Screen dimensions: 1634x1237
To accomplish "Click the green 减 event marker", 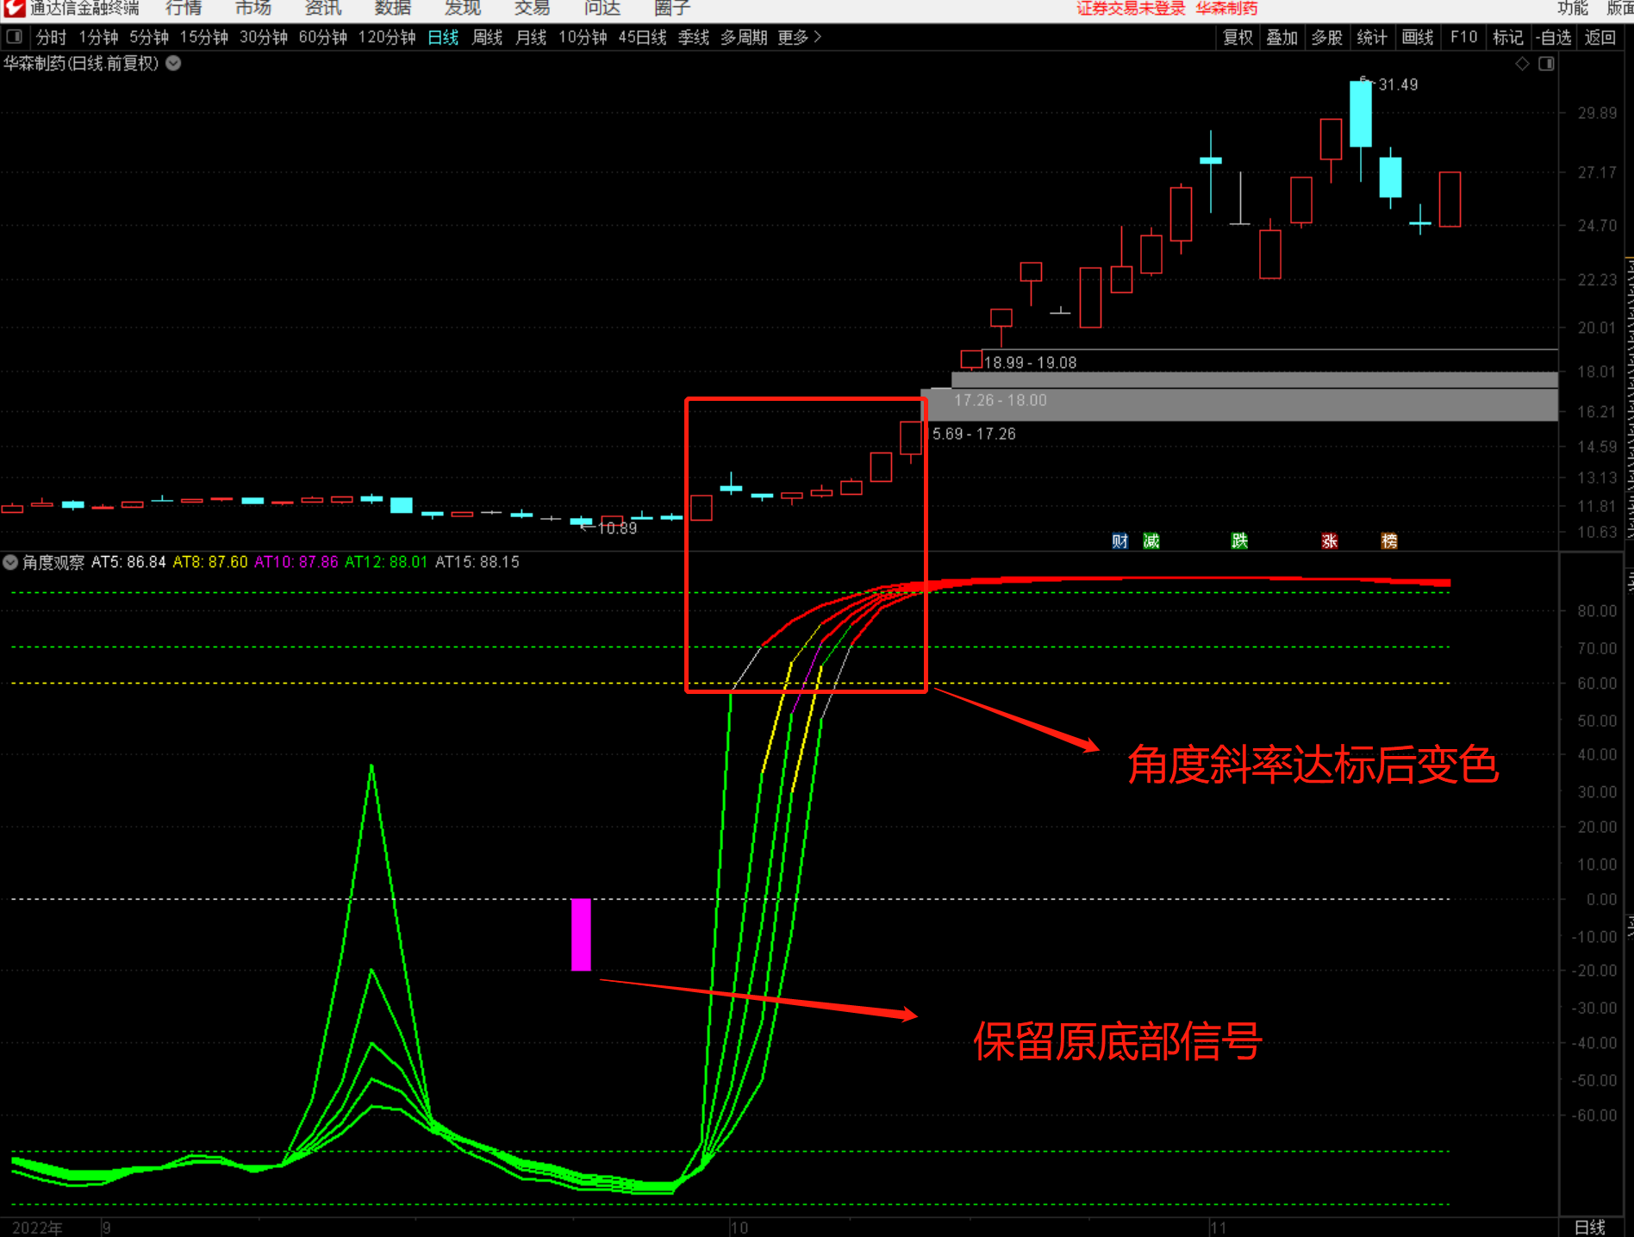I will (1151, 541).
